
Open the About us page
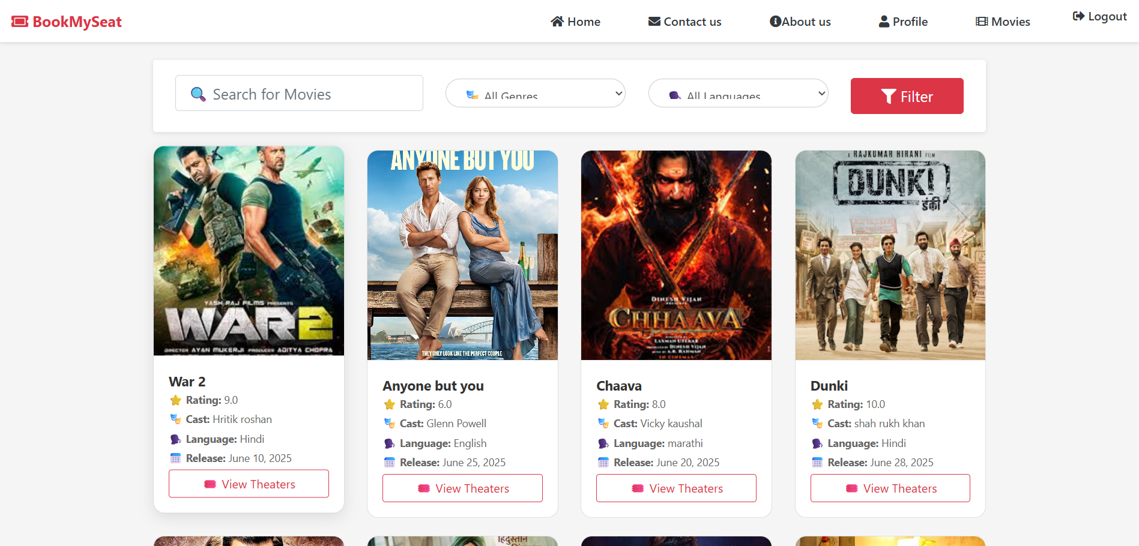coord(800,22)
